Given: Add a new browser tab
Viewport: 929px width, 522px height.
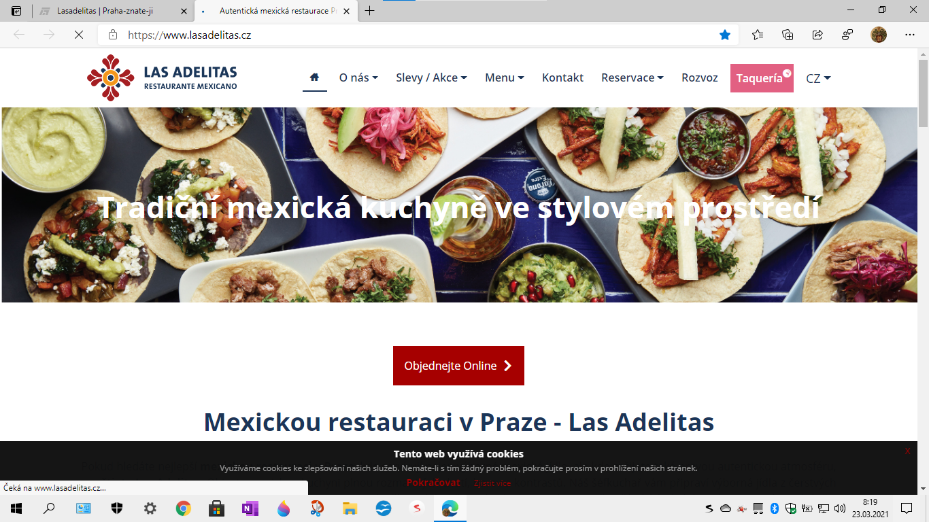Looking at the screenshot, I should [x=370, y=11].
